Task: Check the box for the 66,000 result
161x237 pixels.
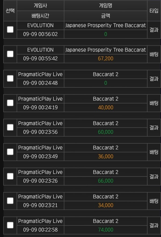Action: [x=10, y=176]
